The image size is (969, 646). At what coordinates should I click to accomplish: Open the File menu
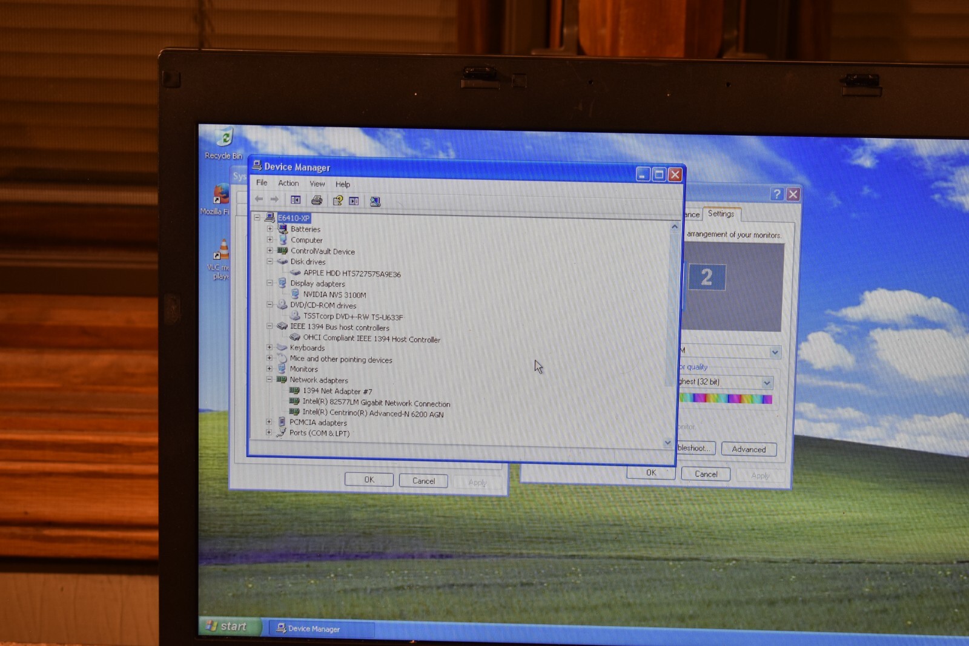262,182
